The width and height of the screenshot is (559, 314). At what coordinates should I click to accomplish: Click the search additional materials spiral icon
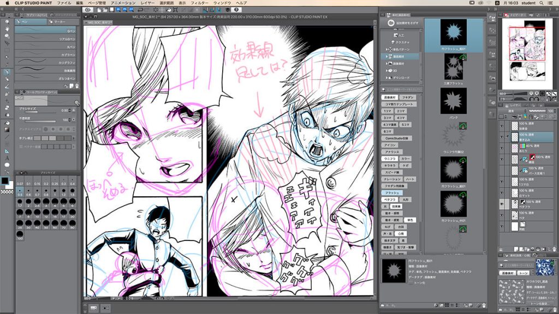[391, 23]
